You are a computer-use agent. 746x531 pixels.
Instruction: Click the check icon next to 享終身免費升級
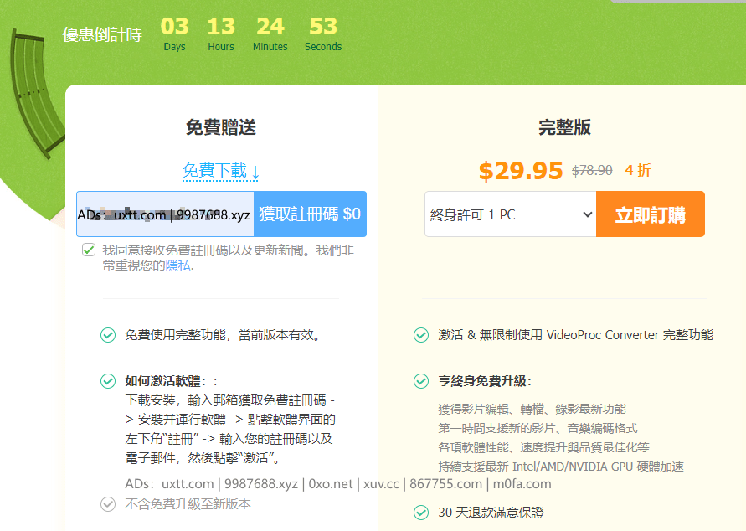point(421,381)
